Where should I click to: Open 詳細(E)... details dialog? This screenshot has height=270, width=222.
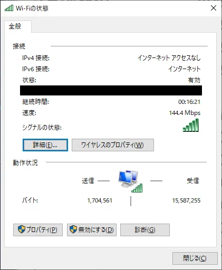tap(45, 145)
